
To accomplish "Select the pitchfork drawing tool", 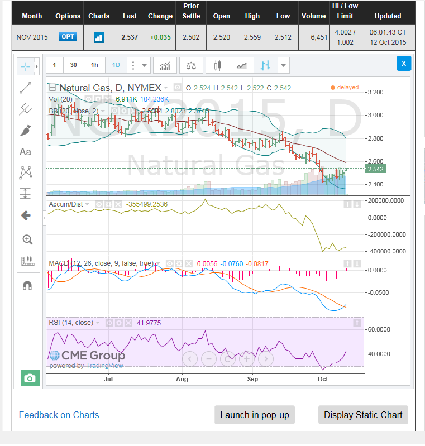I will click(26, 109).
